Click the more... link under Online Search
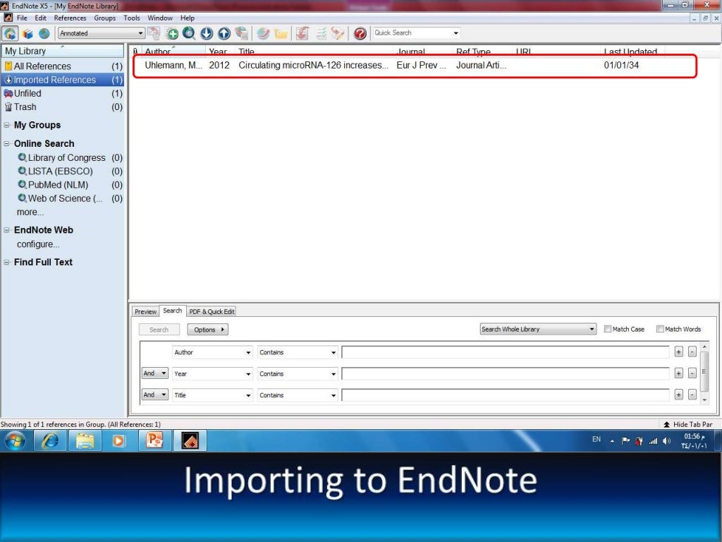722x542 pixels. (x=30, y=212)
